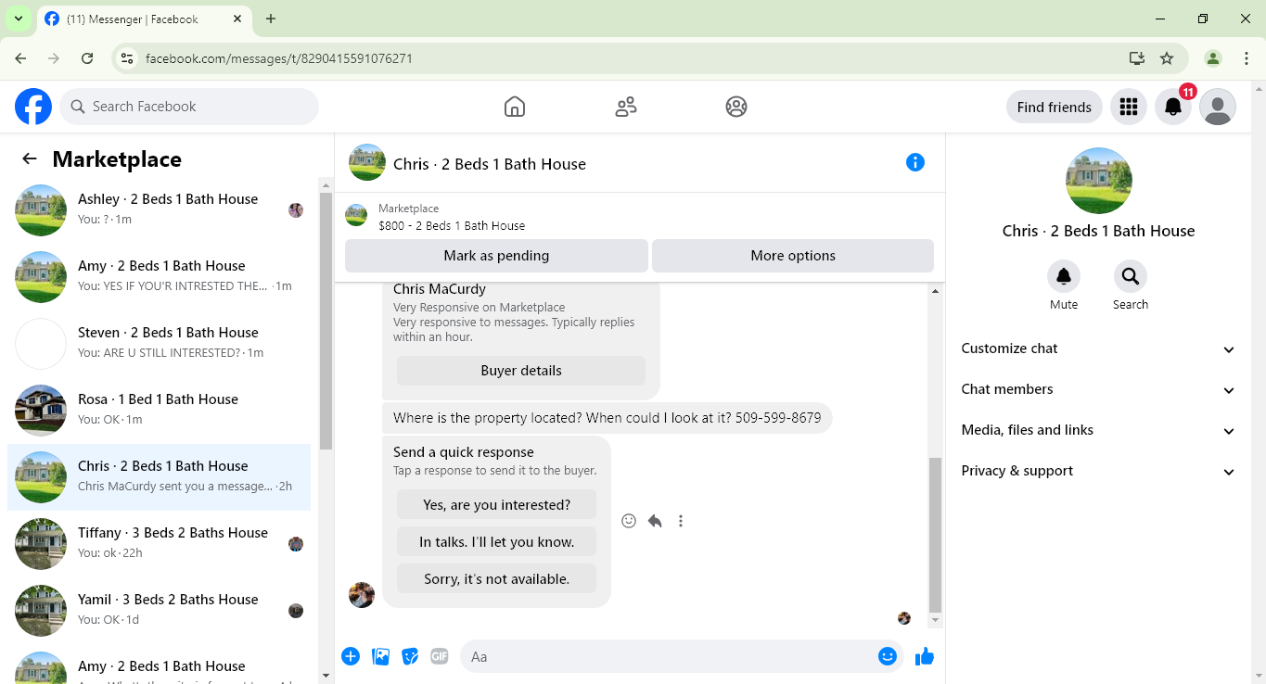Screen dimensions: 1266x684
Task: Open the large listing photo in right panel
Action: (x=1099, y=181)
